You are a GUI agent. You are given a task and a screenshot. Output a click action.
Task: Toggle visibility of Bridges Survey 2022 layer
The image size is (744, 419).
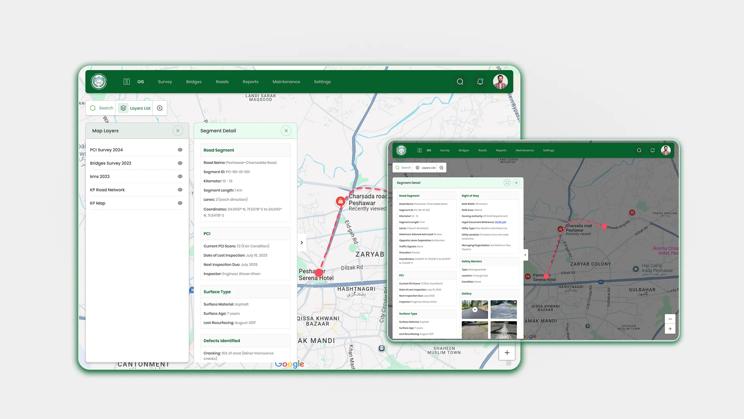[180, 163]
